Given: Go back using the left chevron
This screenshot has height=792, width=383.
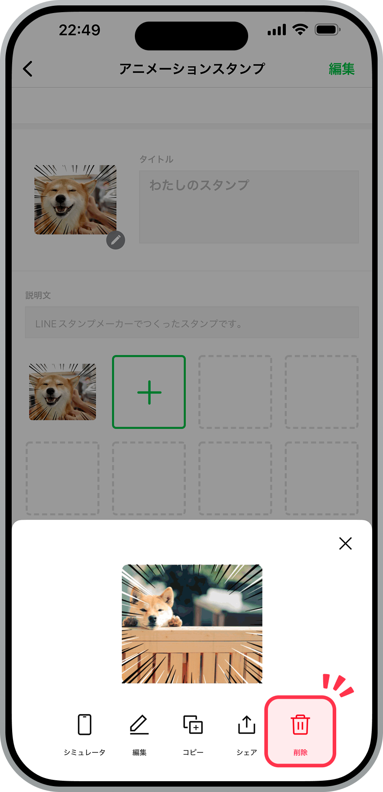Looking at the screenshot, I should tap(28, 69).
